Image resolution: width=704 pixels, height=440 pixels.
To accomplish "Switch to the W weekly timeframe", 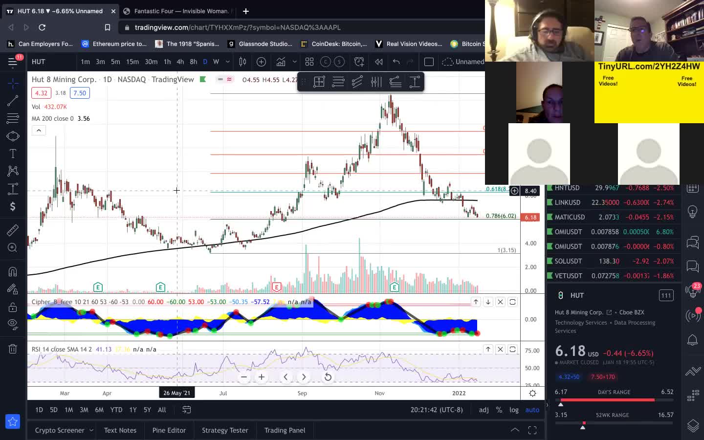I will [216, 62].
